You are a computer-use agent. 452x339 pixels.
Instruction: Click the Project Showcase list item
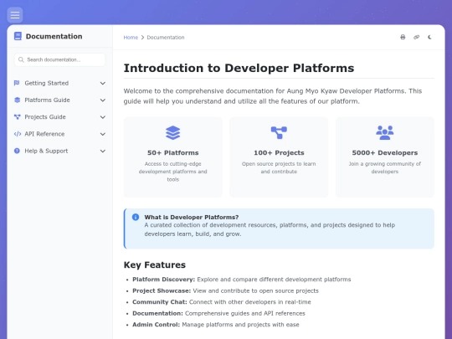[x=225, y=290]
